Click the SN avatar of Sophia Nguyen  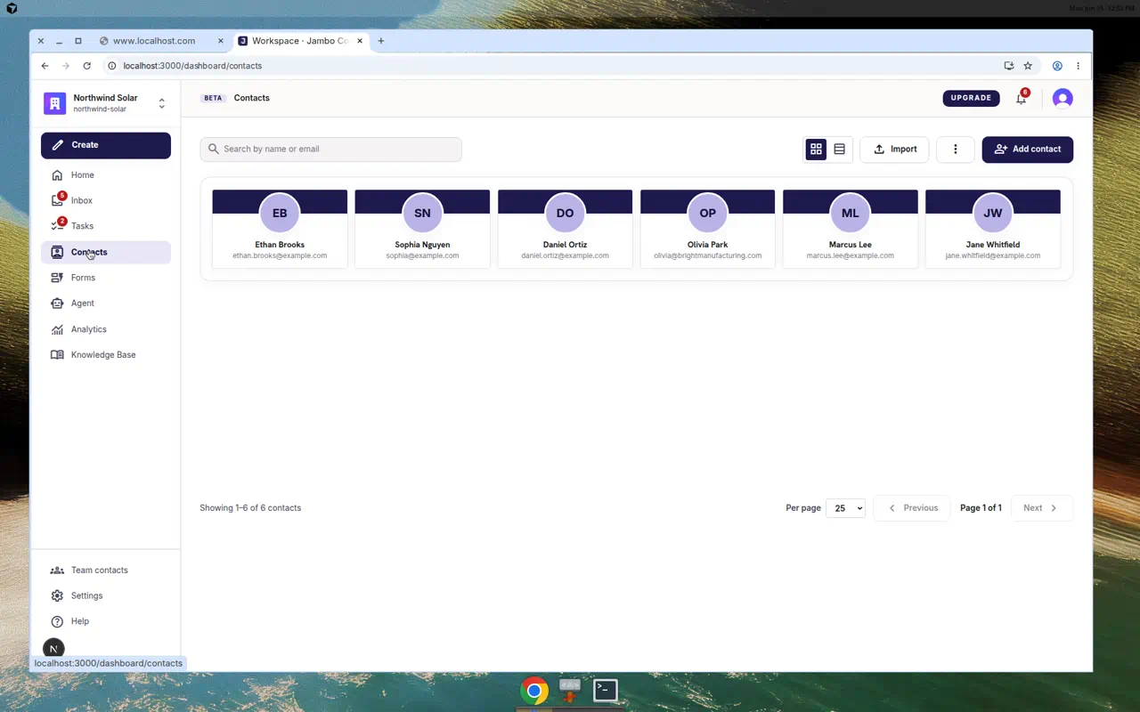pos(422,214)
